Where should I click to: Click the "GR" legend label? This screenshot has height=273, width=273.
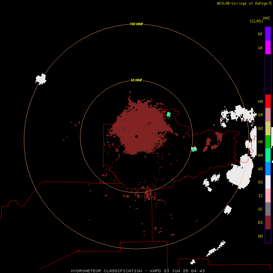coord(260,115)
